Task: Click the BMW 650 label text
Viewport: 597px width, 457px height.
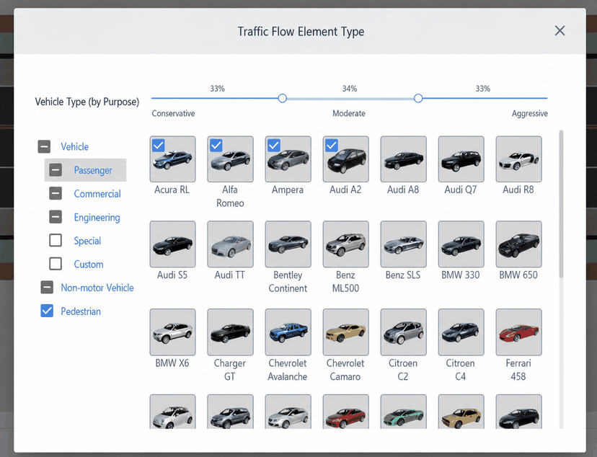Action: [518, 275]
